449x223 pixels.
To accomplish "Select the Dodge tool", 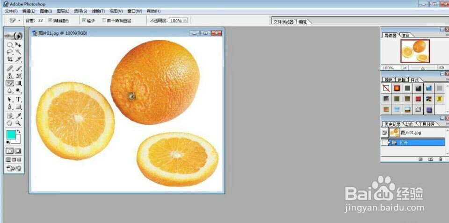I will [x=18, y=90].
